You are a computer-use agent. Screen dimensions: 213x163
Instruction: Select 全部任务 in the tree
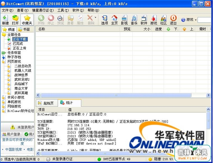click(x=14, y=35)
